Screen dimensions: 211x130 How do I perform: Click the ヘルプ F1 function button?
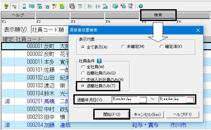(x=18, y=15)
